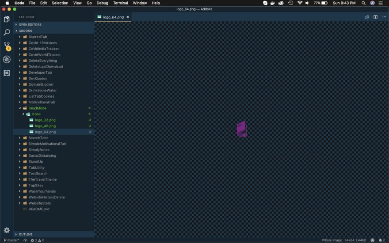
Task: Select the logo_64.png editor tab
Action: click(113, 17)
